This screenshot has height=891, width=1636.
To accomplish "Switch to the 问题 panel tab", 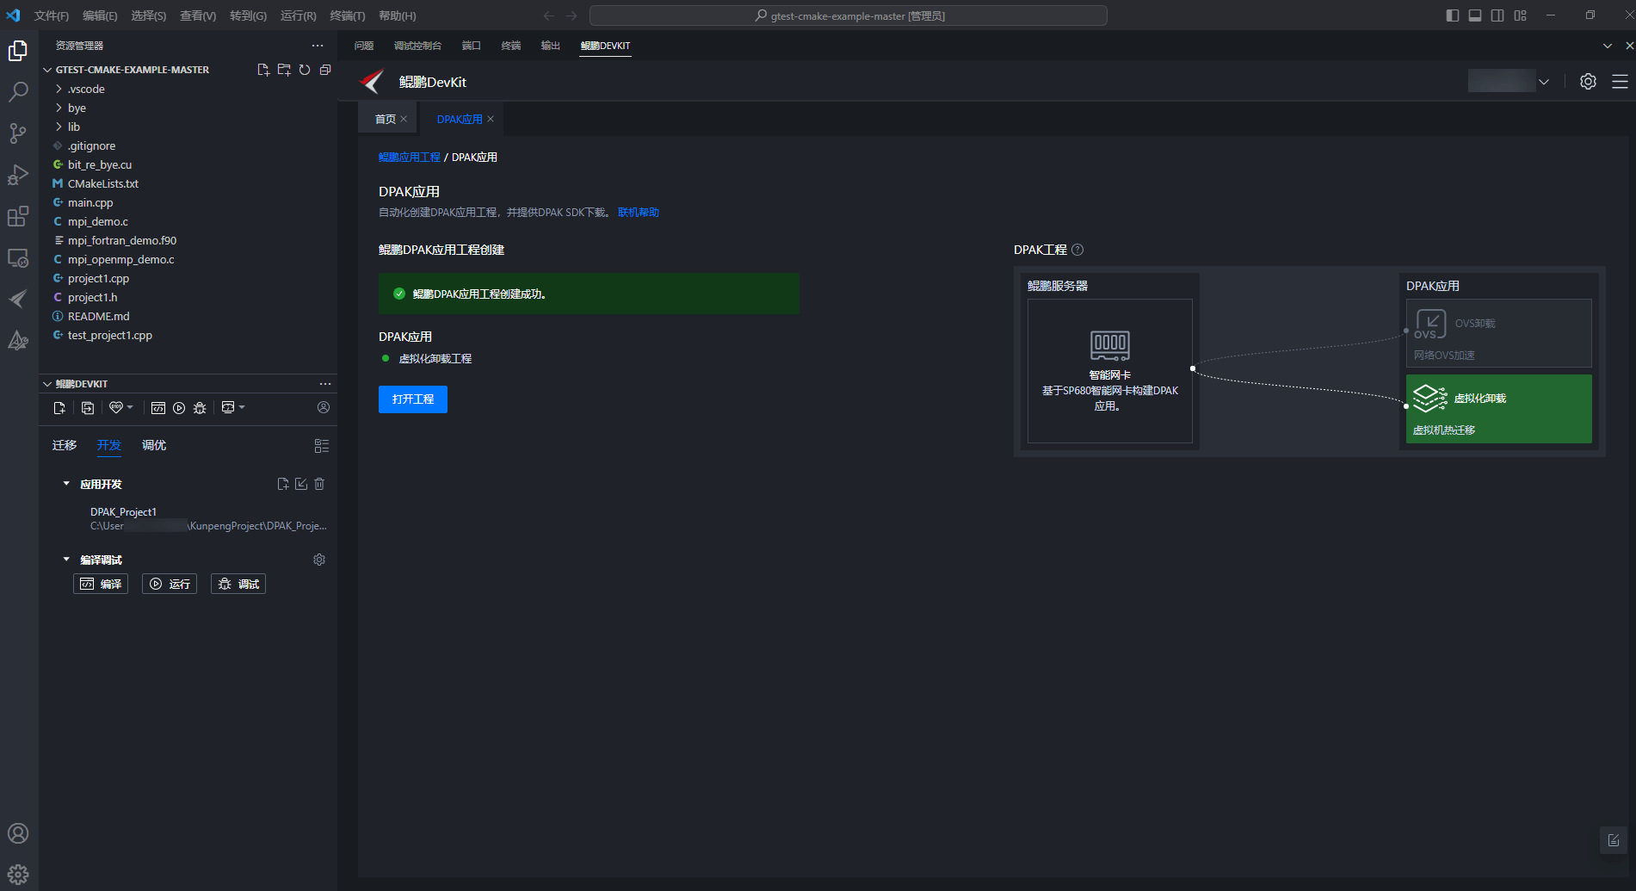I will 364,46.
